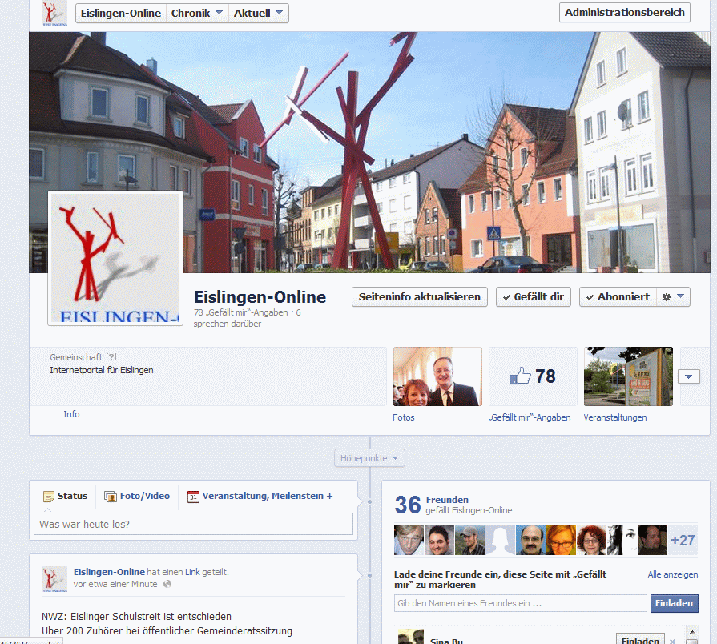Expand the Chronik dropdown
This screenshot has height=644, width=717.
click(x=197, y=13)
